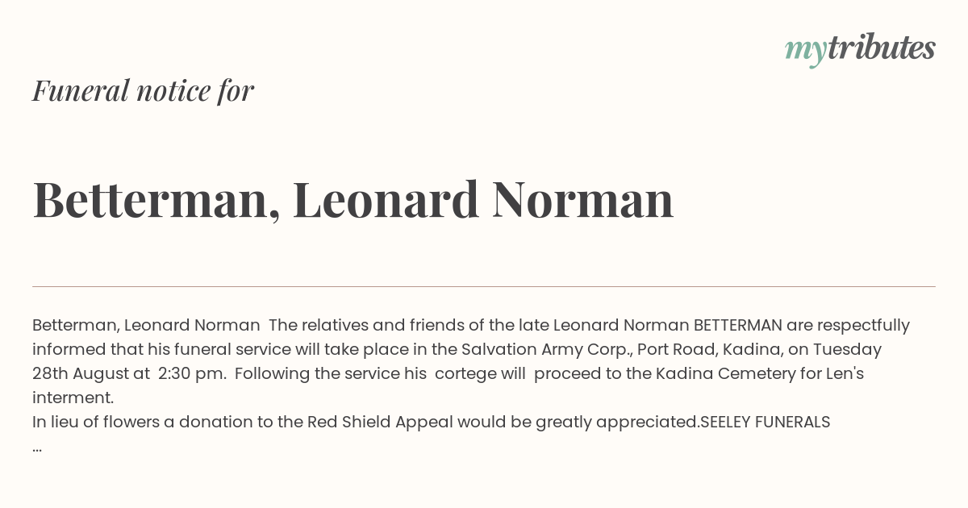Image resolution: width=968 pixels, height=508 pixels.
Task: Click the word 'Norman' in the large title
Action: (583, 199)
